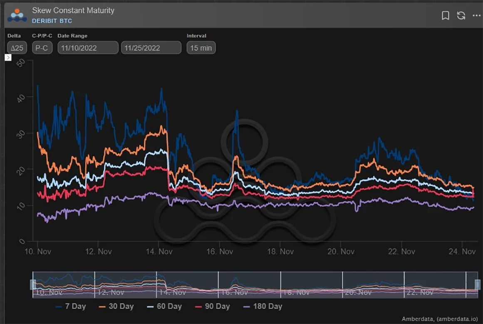Image resolution: width=483 pixels, height=324 pixels.
Task: Click the 50 y-axis label
Action: (x=21, y=63)
